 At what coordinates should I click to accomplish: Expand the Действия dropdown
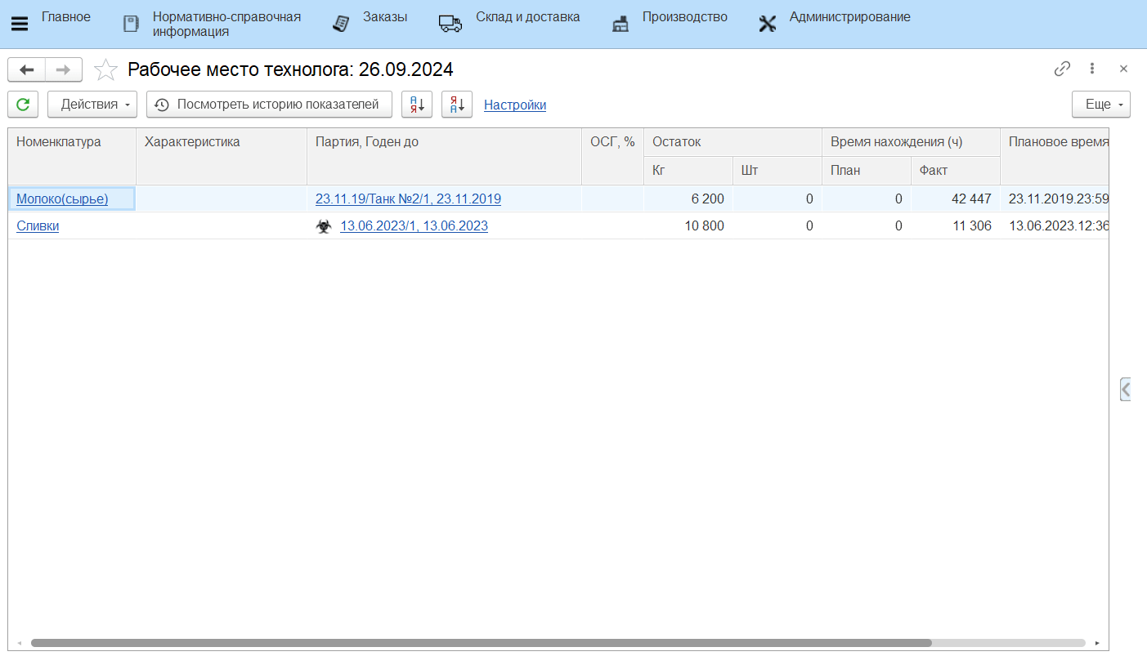point(92,105)
